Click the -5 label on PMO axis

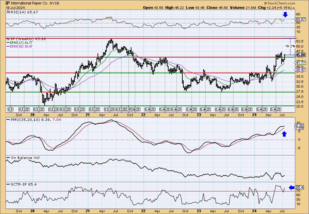point(298,148)
